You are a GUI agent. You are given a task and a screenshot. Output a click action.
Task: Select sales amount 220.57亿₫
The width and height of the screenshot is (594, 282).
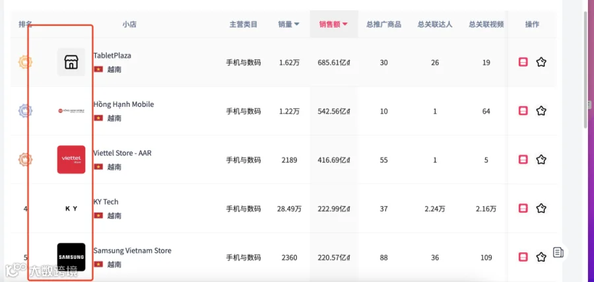tap(334, 258)
